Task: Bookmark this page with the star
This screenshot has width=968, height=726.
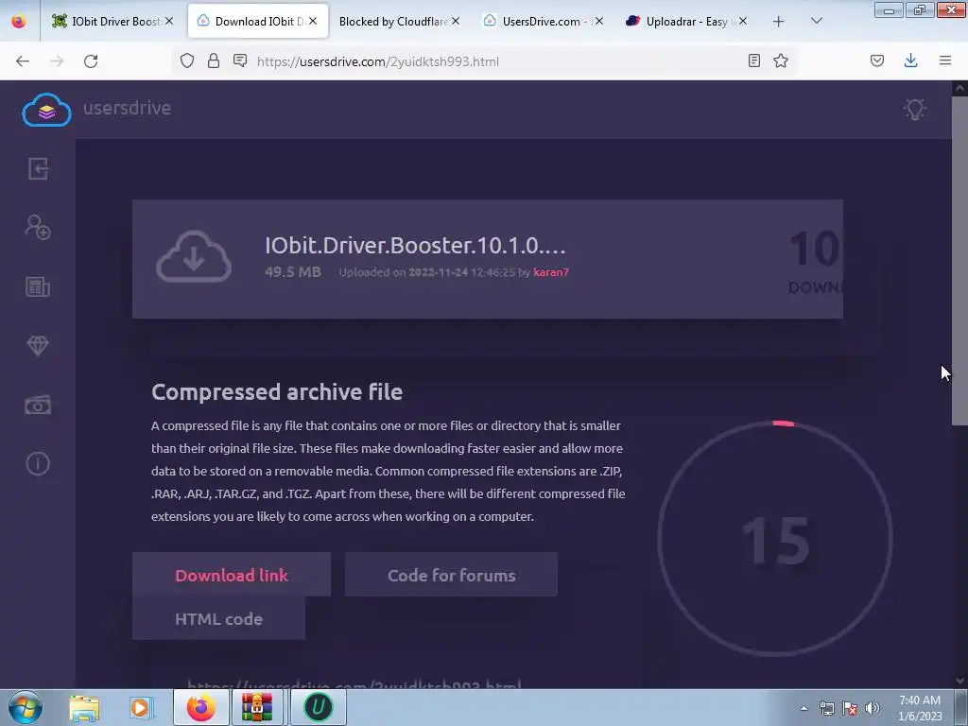Action: (x=781, y=60)
